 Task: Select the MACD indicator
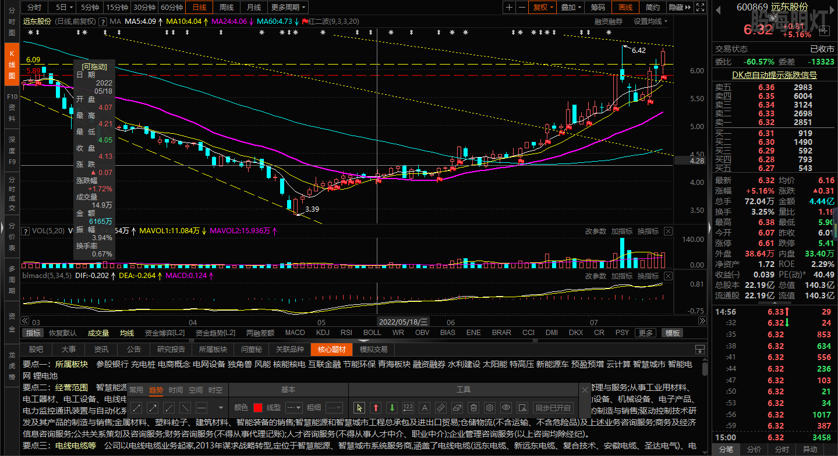tap(295, 333)
